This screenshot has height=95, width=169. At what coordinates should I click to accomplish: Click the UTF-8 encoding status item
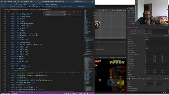[x=80, y=93]
